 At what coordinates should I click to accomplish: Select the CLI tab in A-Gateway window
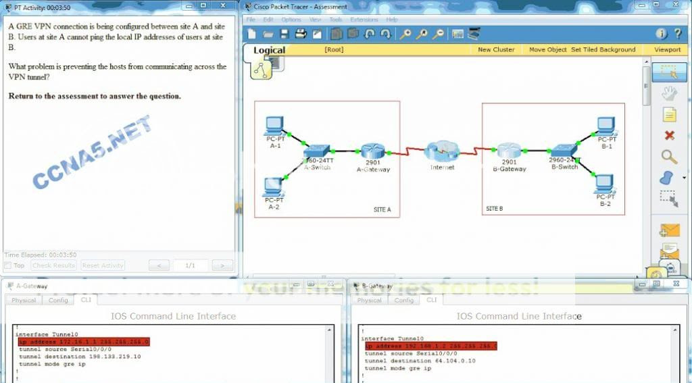tap(86, 300)
